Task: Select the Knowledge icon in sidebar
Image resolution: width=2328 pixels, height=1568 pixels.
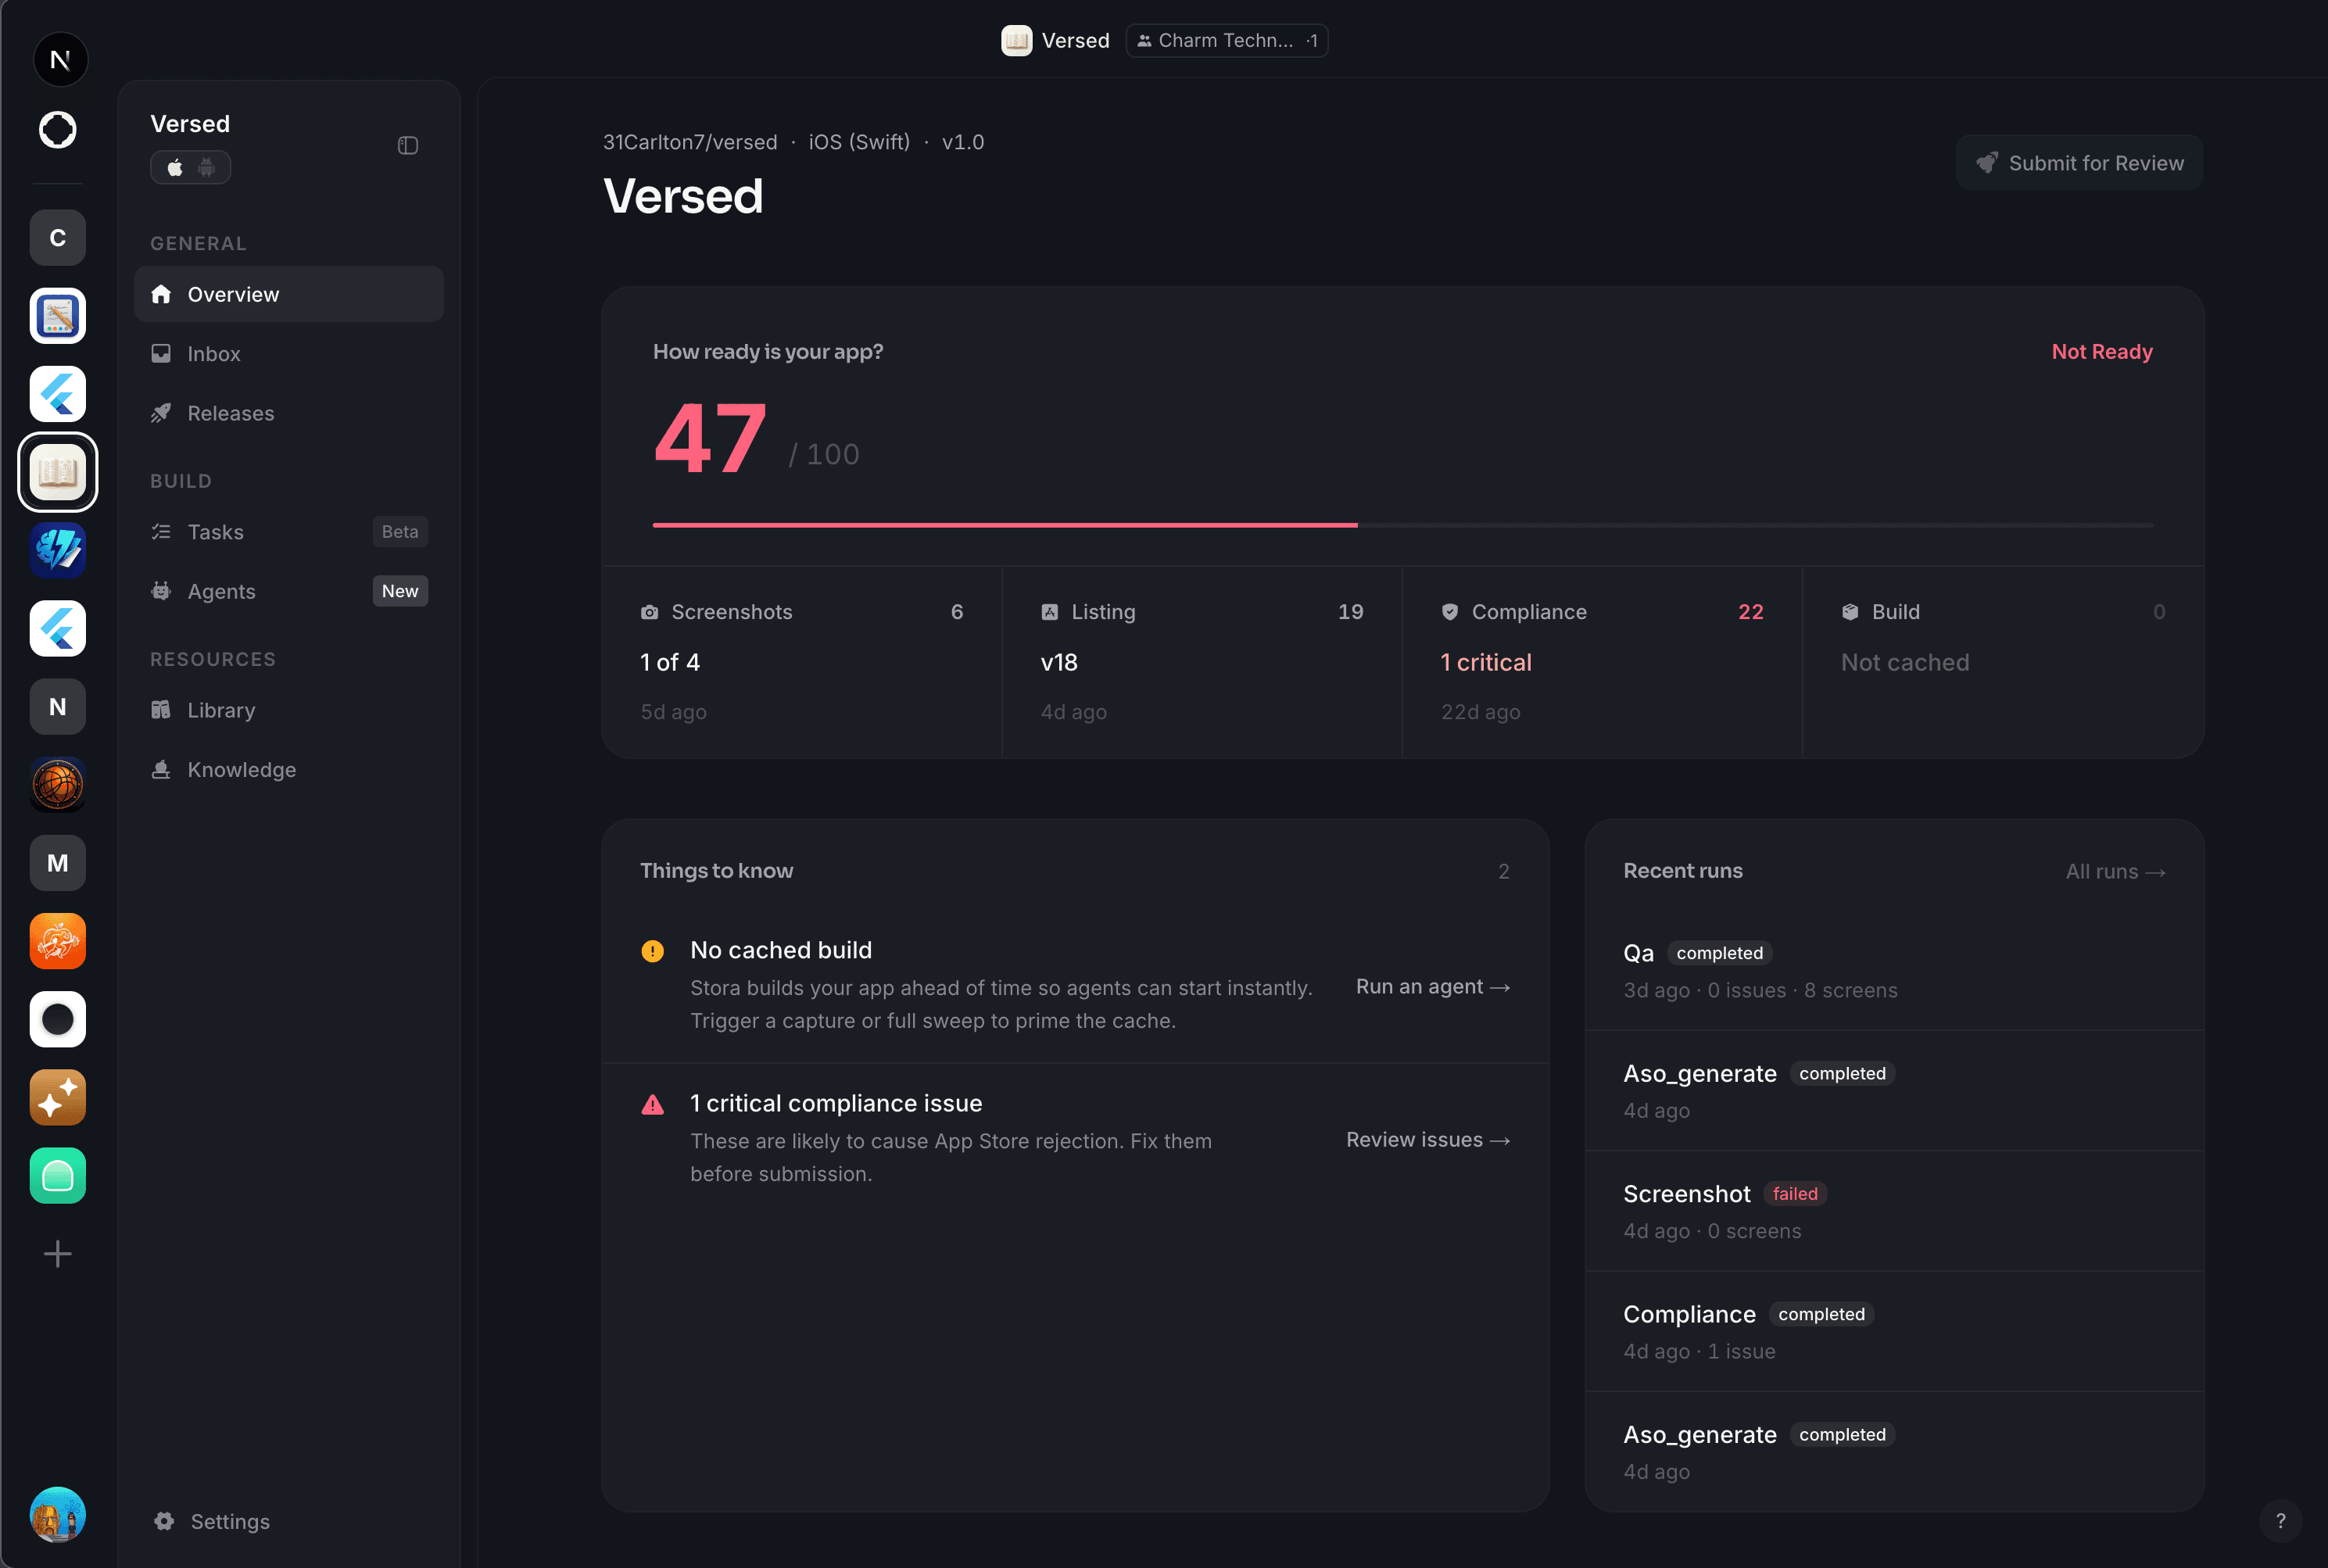Action: [x=162, y=769]
